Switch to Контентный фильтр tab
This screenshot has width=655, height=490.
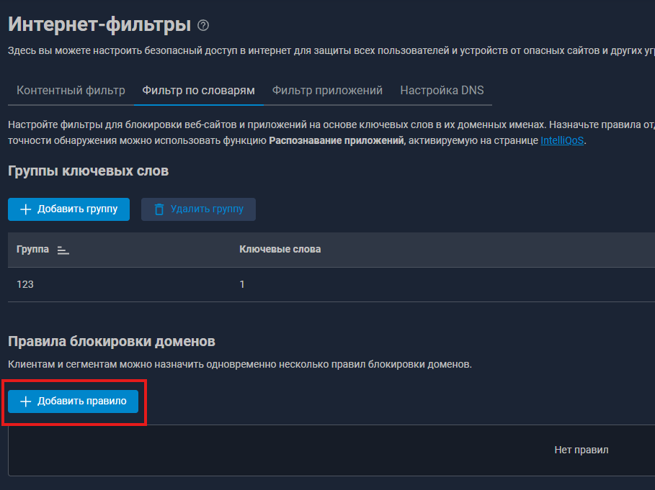71,91
